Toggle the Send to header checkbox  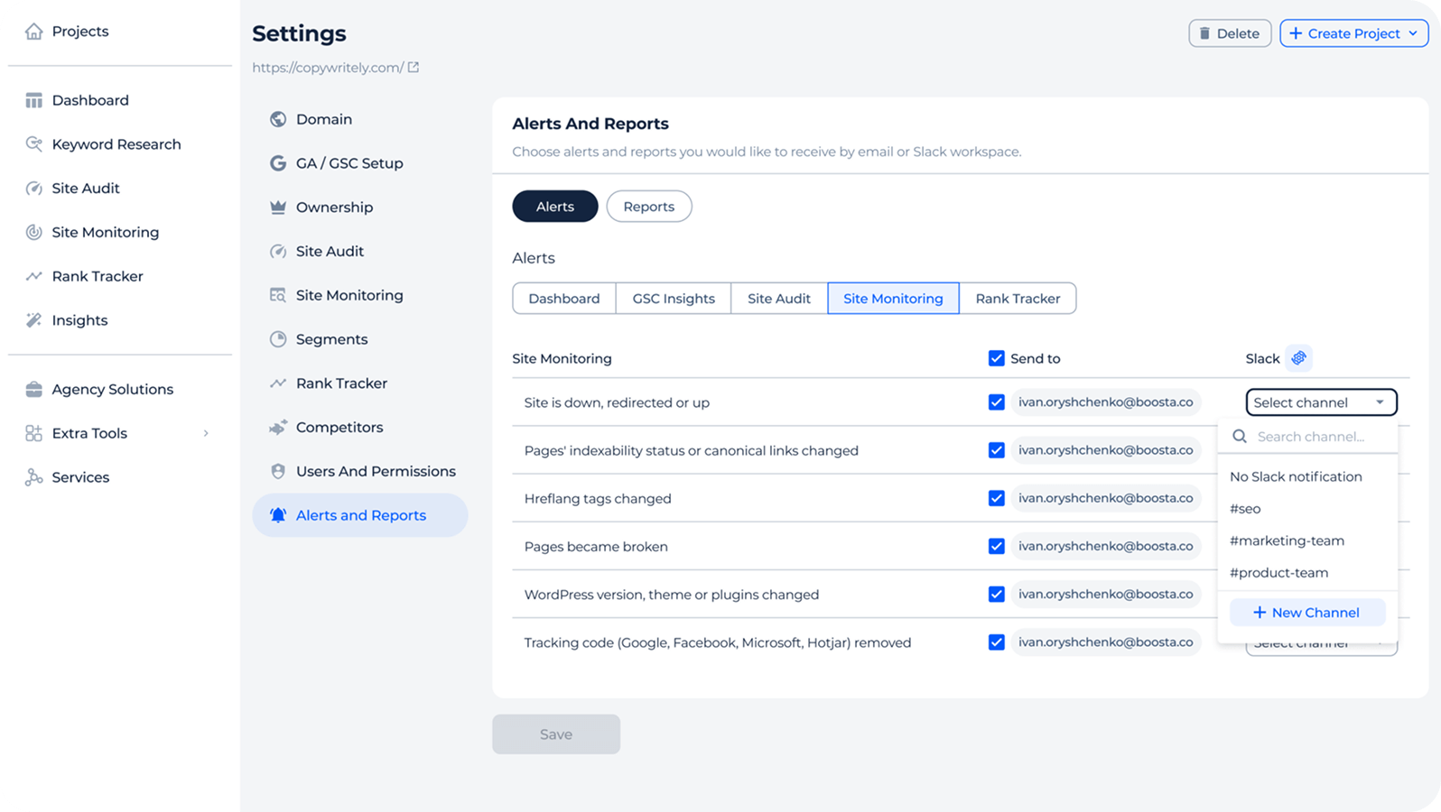click(996, 358)
